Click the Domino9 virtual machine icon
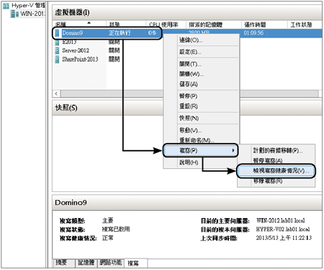 pyautogui.click(x=57, y=33)
